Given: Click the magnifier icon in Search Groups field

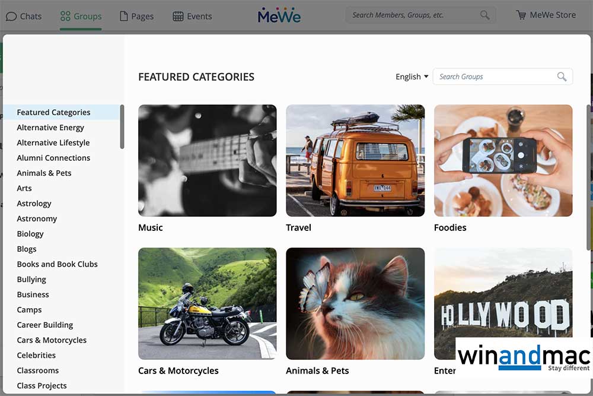Looking at the screenshot, I should (562, 77).
